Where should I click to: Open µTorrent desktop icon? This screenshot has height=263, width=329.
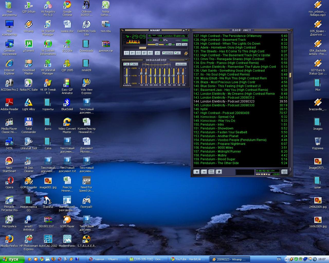point(29,46)
